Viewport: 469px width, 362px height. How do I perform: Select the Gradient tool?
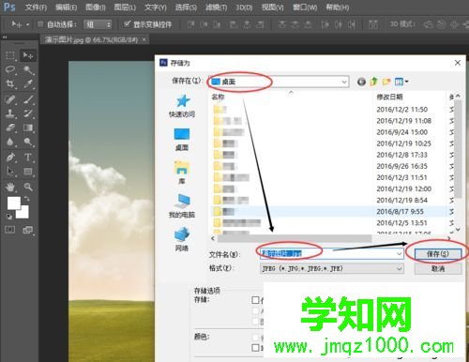28,128
